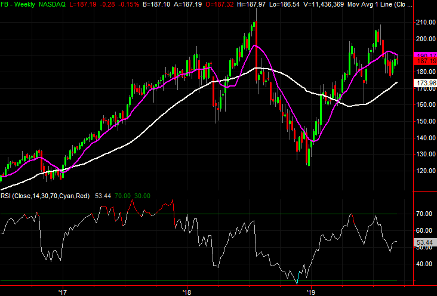Click the 150.00 price axis label
The height and width of the screenshot is (296, 437).
click(426, 121)
